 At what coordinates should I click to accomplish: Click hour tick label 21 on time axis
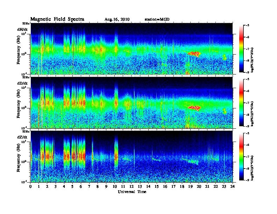pos(207,187)
